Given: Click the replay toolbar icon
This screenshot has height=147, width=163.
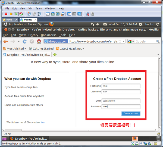Looking at the screenshot, I should 92,14.
